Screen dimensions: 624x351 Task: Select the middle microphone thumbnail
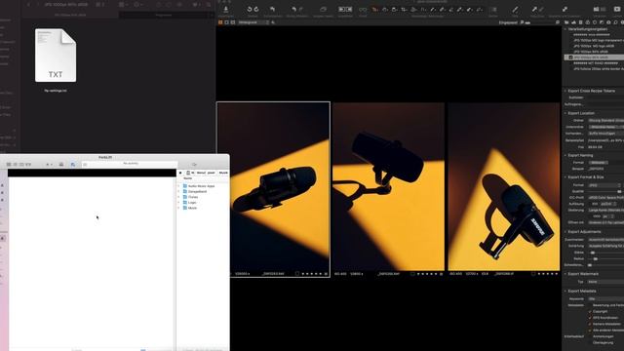point(388,186)
